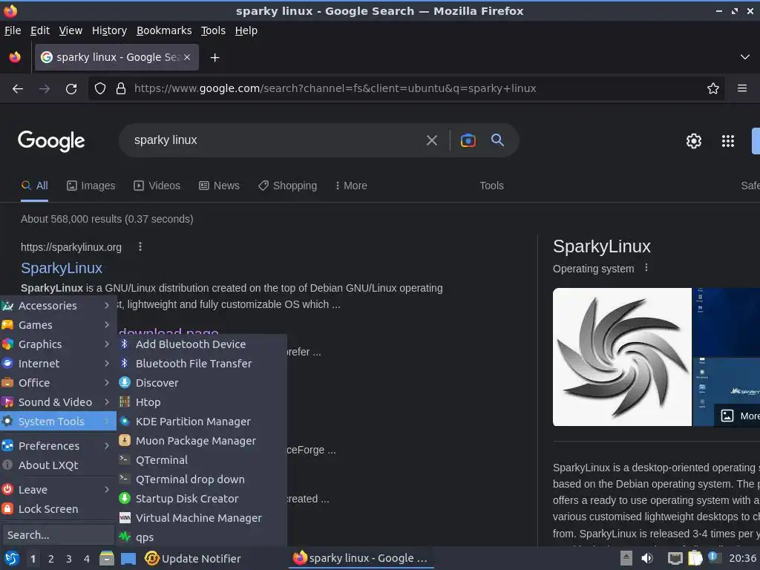The width and height of the screenshot is (760, 570).
Task: Open the File menu
Action: point(13,30)
